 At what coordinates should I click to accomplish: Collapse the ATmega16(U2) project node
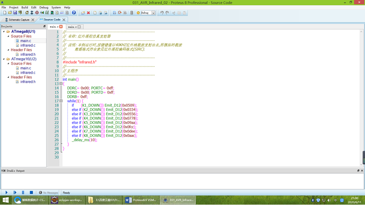click(4, 59)
